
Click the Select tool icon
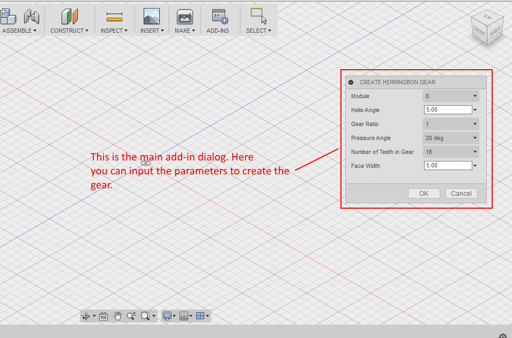click(x=258, y=16)
